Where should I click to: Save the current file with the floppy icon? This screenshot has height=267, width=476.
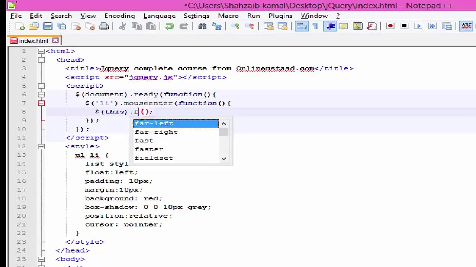tap(48, 26)
